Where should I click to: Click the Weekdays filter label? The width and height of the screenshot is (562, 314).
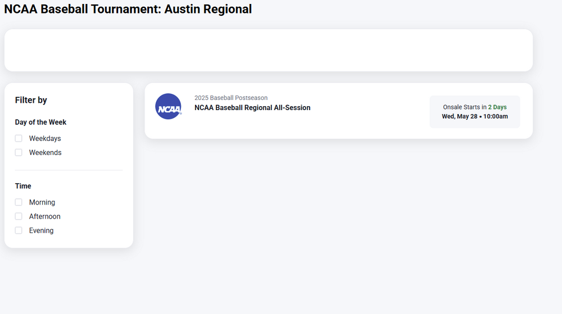pyautogui.click(x=45, y=138)
